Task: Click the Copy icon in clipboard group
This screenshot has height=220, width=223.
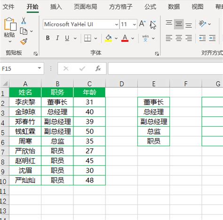Action: [24, 31]
